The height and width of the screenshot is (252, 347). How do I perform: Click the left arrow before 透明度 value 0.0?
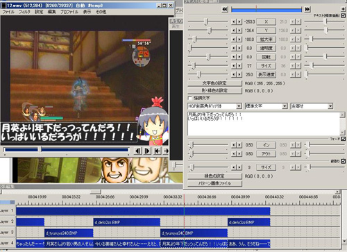click(x=234, y=48)
